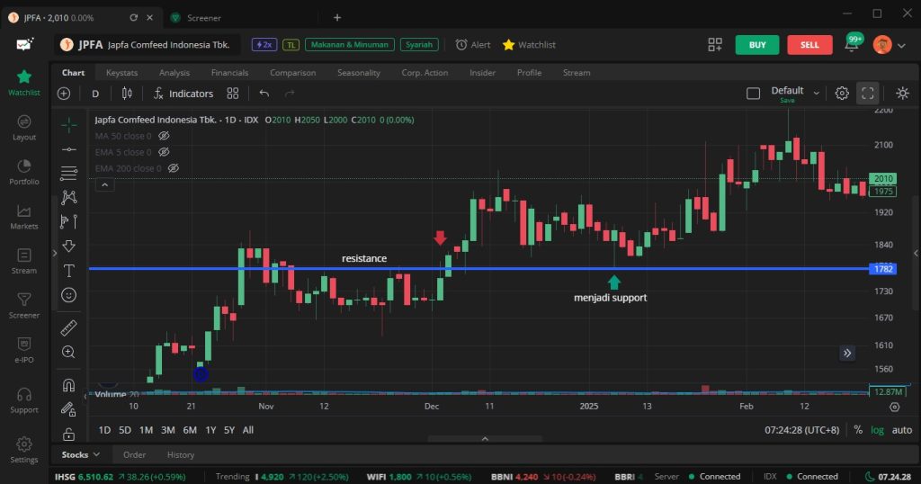Open the Stream sidebar item
921x484 pixels.
pyautogui.click(x=24, y=262)
